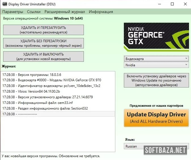
Task: Click the DDU app icon in title bar
Action: (5, 4)
